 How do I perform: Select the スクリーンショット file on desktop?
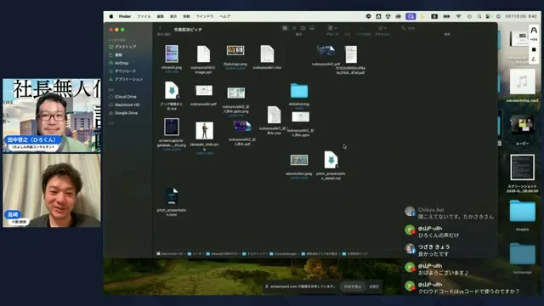coord(522,173)
